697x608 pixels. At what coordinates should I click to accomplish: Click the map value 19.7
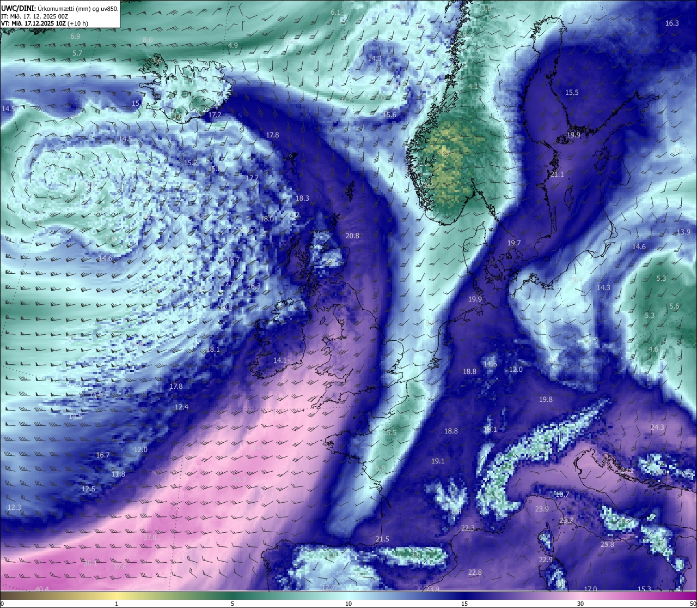(514, 243)
